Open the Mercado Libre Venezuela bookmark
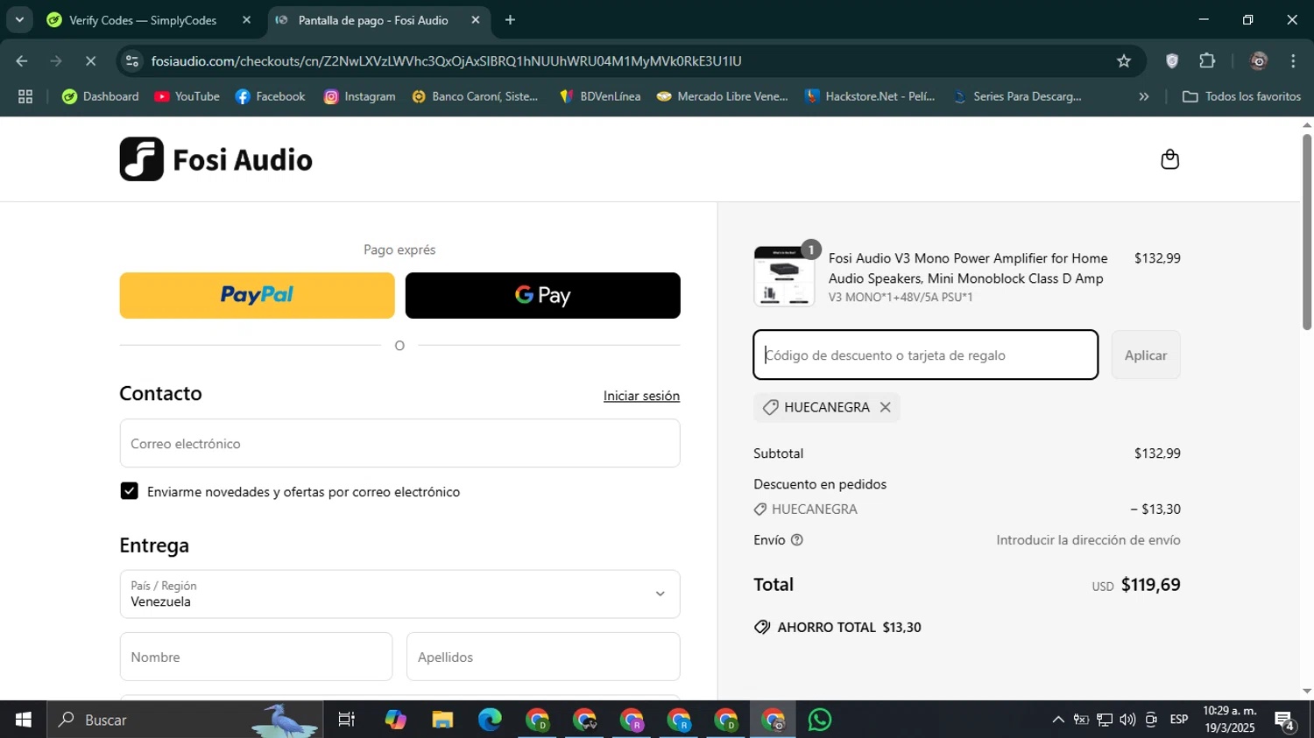 723,96
